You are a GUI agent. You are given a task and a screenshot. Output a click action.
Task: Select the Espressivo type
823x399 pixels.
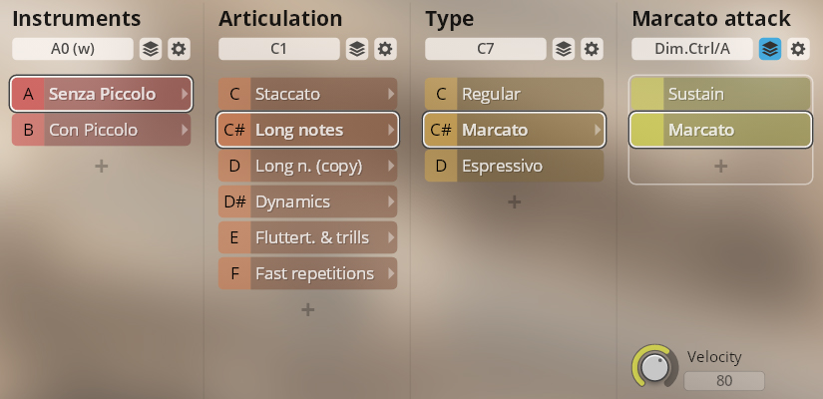coord(514,166)
